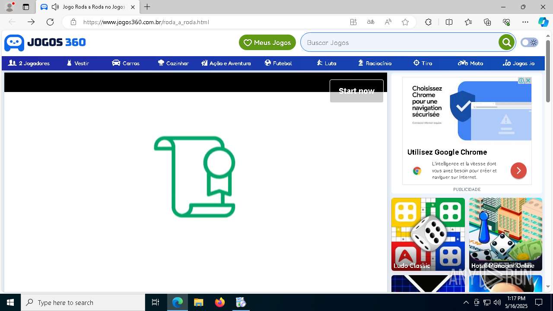
Task: Open the favorites list icon
Action: [x=468, y=22]
